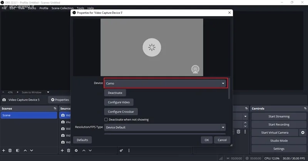Float the Scenes dock using its pop-out icon
The image size is (308, 161).
click(x=55, y=108)
